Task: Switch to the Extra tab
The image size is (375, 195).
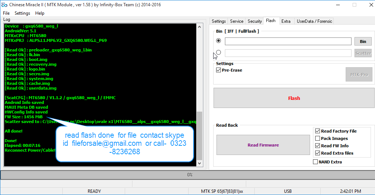Action: pyautogui.click(x=286, y=21)
